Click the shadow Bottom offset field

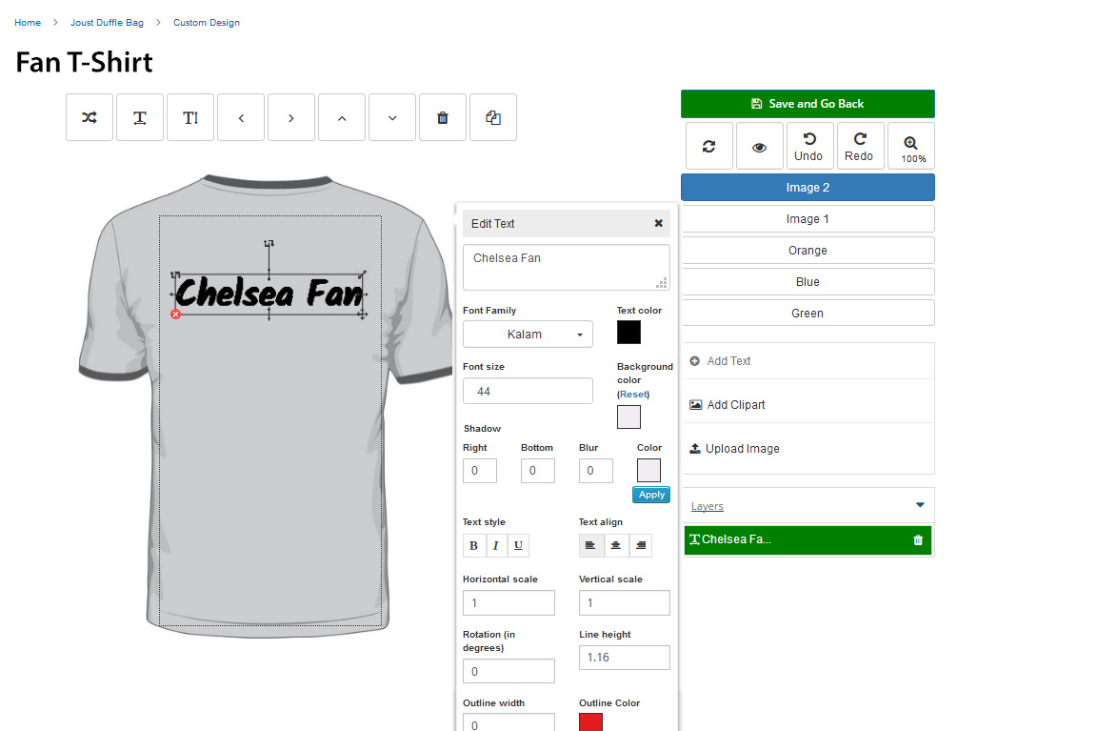coord(538,471)
